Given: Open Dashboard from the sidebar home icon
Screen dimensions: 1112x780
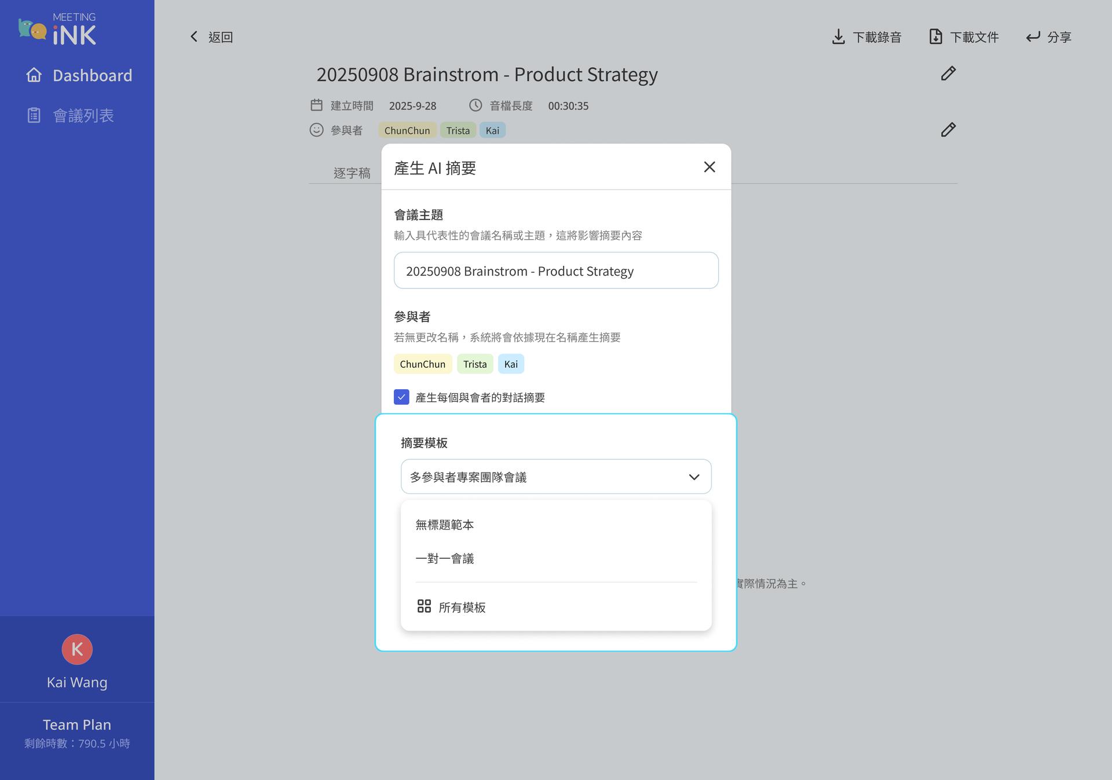Looking at the screenshot, I should (34, 75).
